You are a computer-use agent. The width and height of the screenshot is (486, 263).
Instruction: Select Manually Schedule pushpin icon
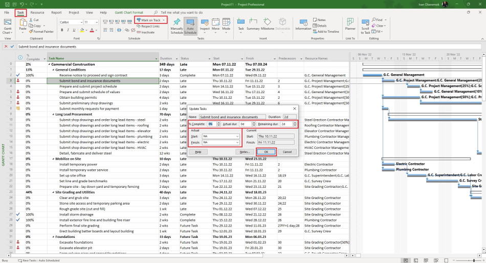176,22
